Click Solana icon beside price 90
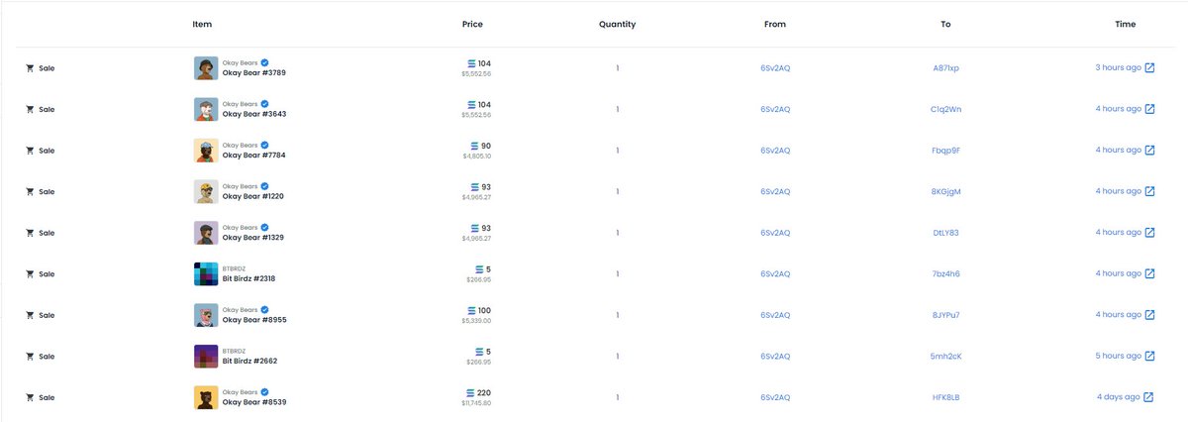Screen dimensions: 1188x422 [x=474, y=146]
